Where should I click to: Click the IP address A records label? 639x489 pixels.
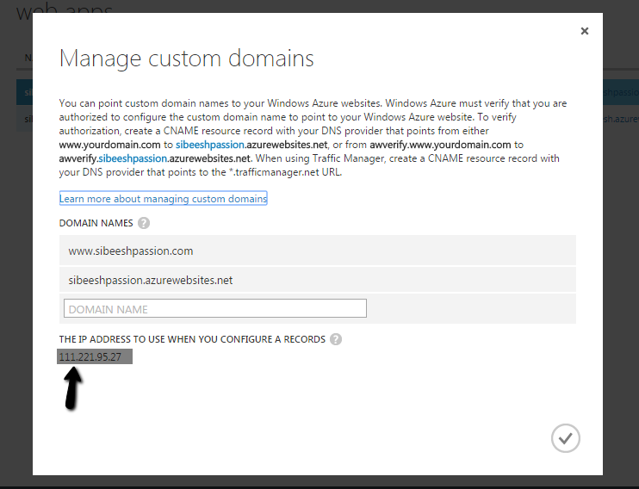192,339
